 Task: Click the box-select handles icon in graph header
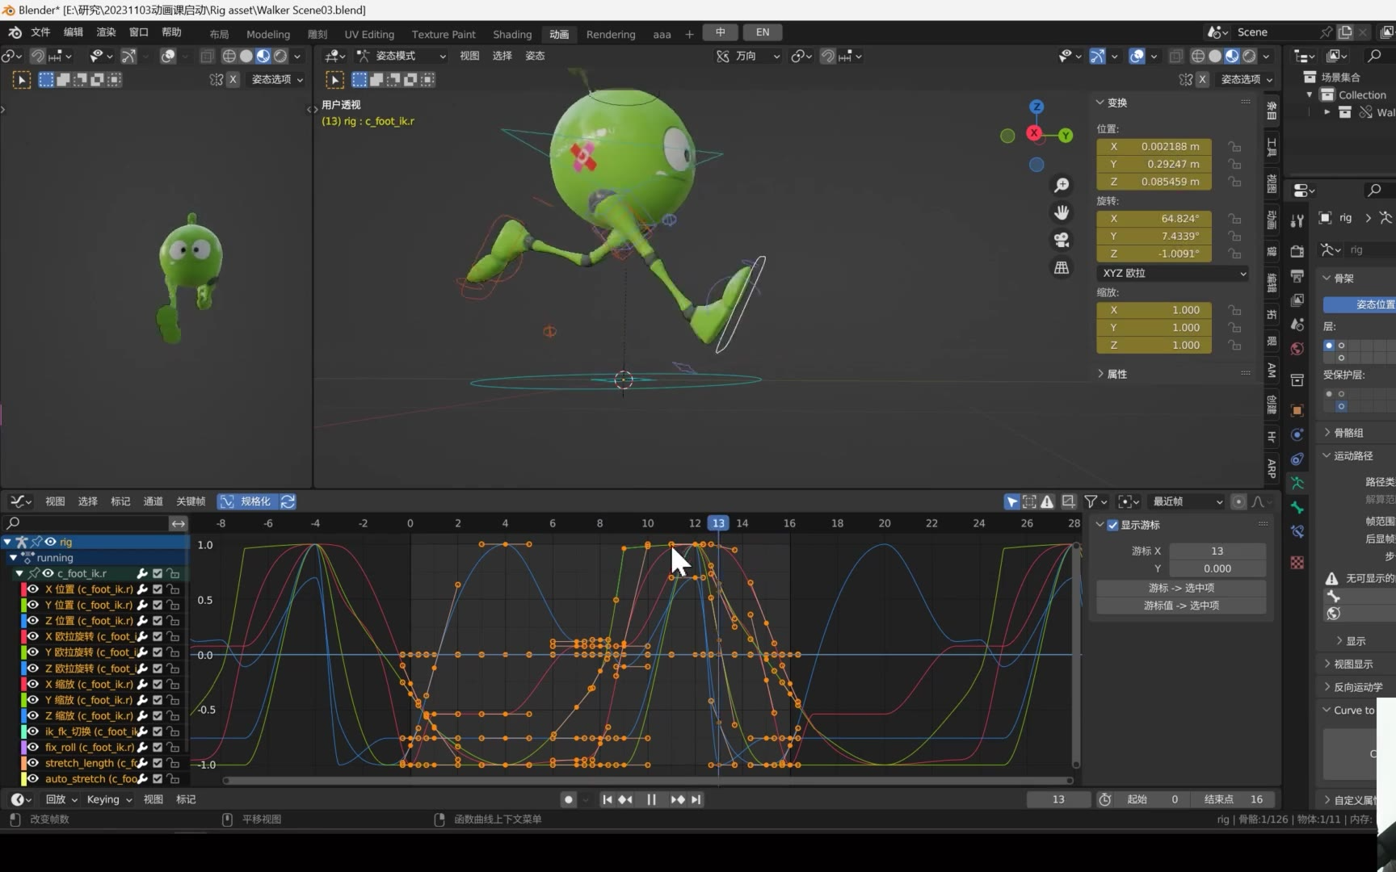[1029, 501]
